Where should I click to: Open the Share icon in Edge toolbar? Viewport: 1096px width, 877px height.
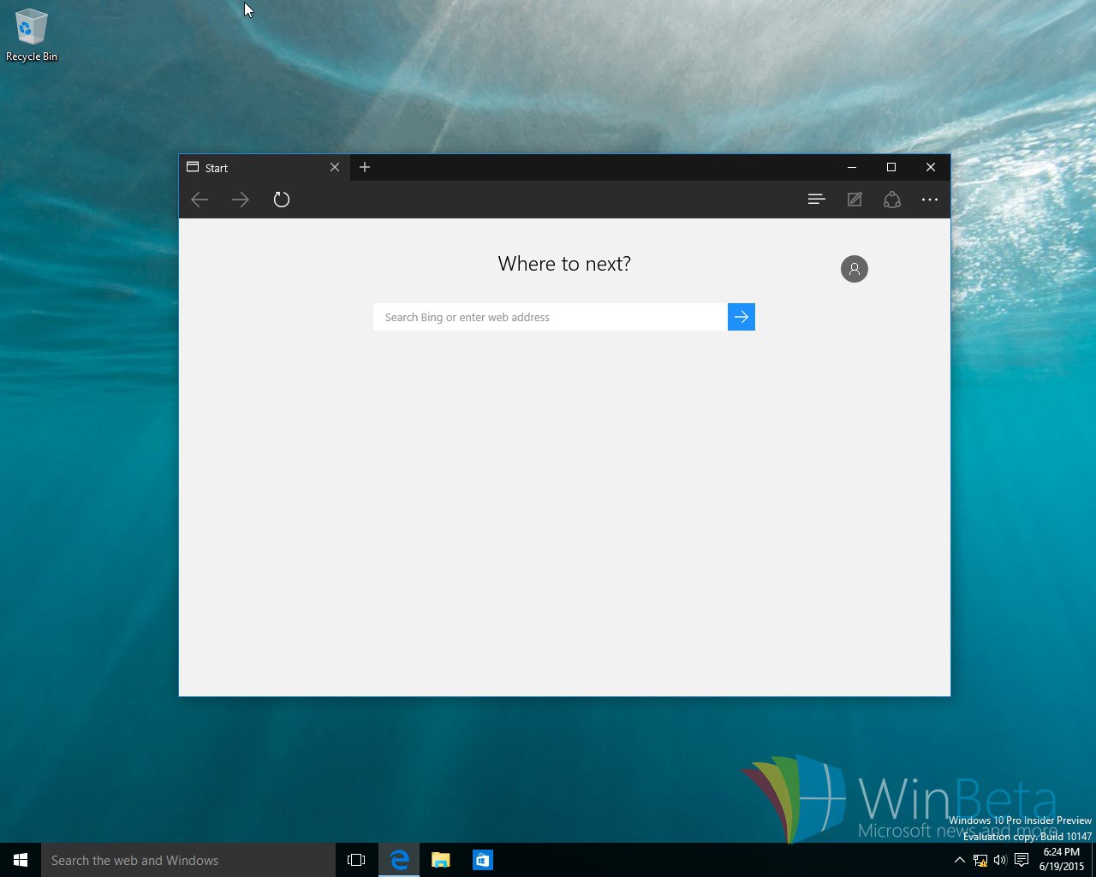tap(892, 200)
